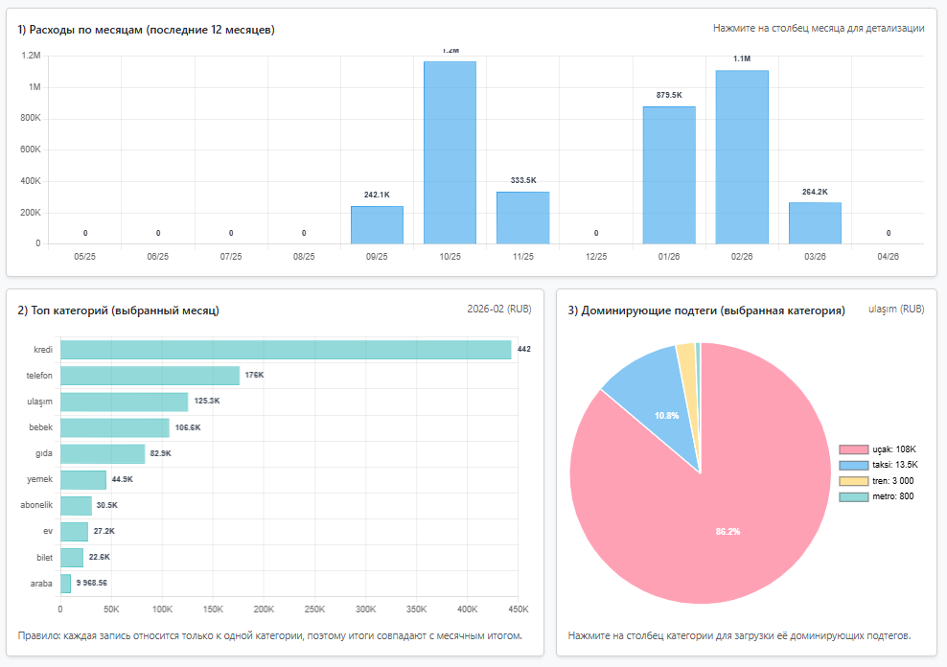Image resolution: width=947 pixels, height=667 pixels.
Task: Click the telefon category bar
Action: (x=150, y=376)
